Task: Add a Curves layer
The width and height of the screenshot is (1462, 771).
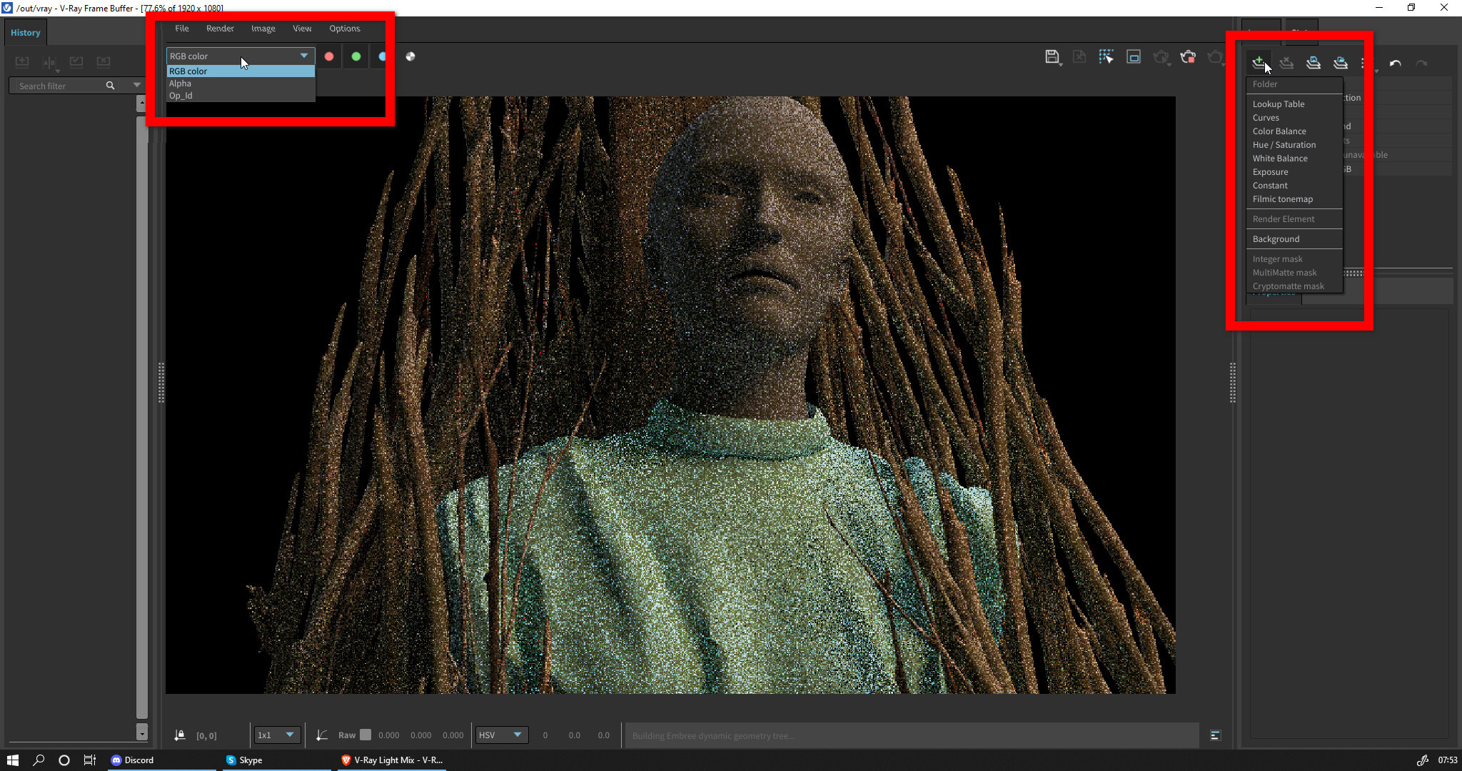Action: 1294,118
